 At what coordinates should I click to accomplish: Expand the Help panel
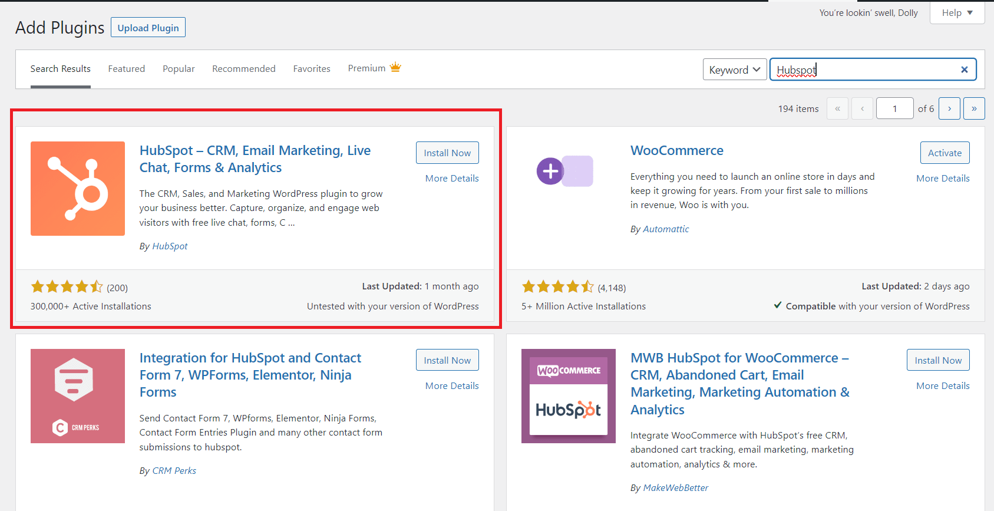point(957,13)
